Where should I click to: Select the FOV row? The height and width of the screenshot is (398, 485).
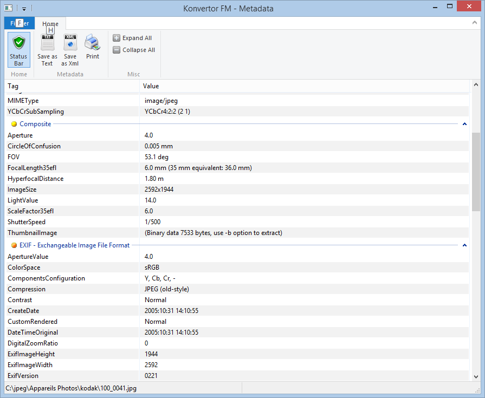(x=237, y=157)
